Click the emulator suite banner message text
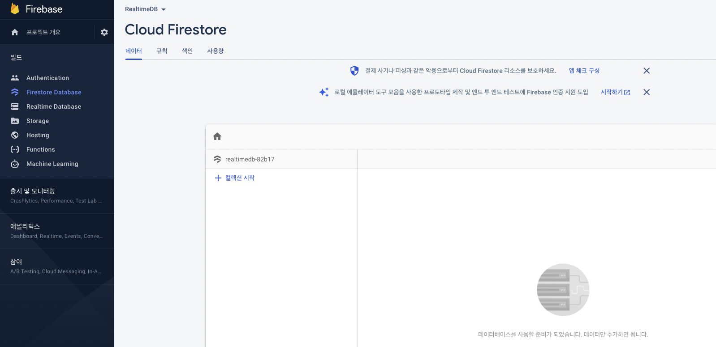 pos(462,92)
